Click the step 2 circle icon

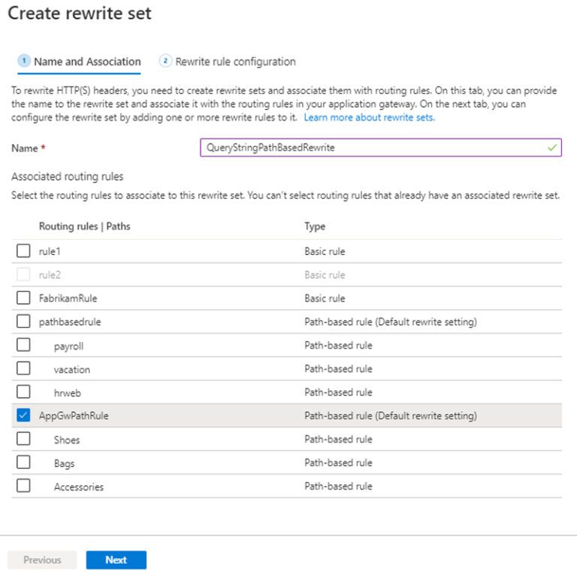click(165, 60)
